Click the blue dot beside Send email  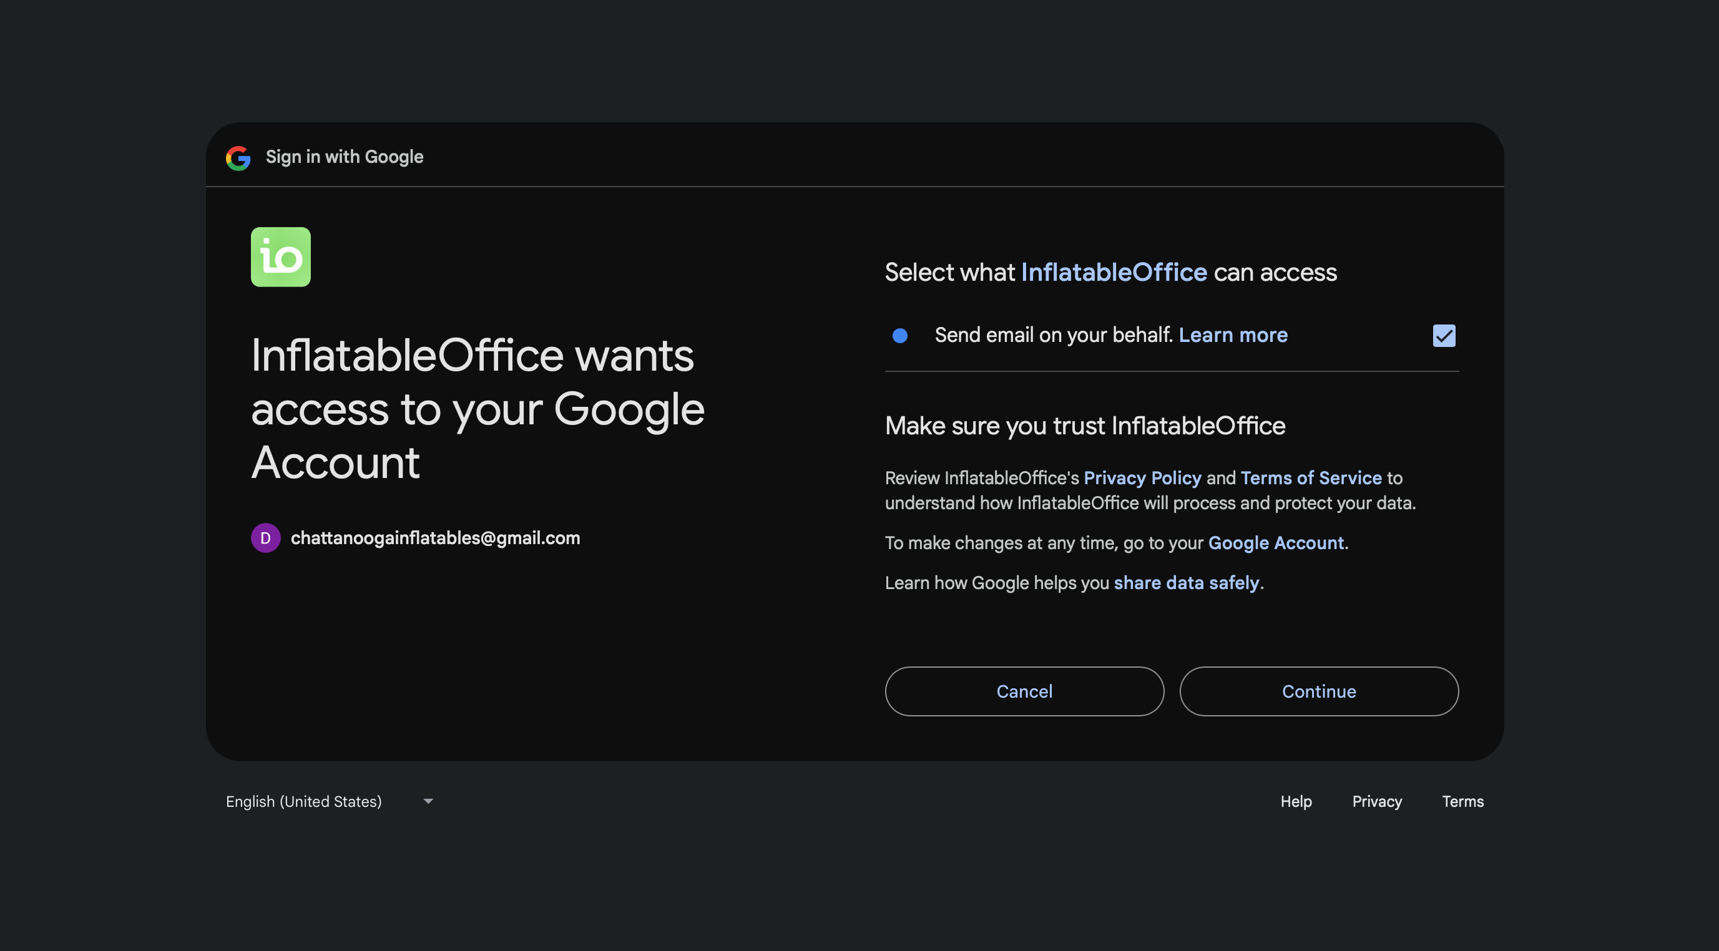click(x=900, y=335)
